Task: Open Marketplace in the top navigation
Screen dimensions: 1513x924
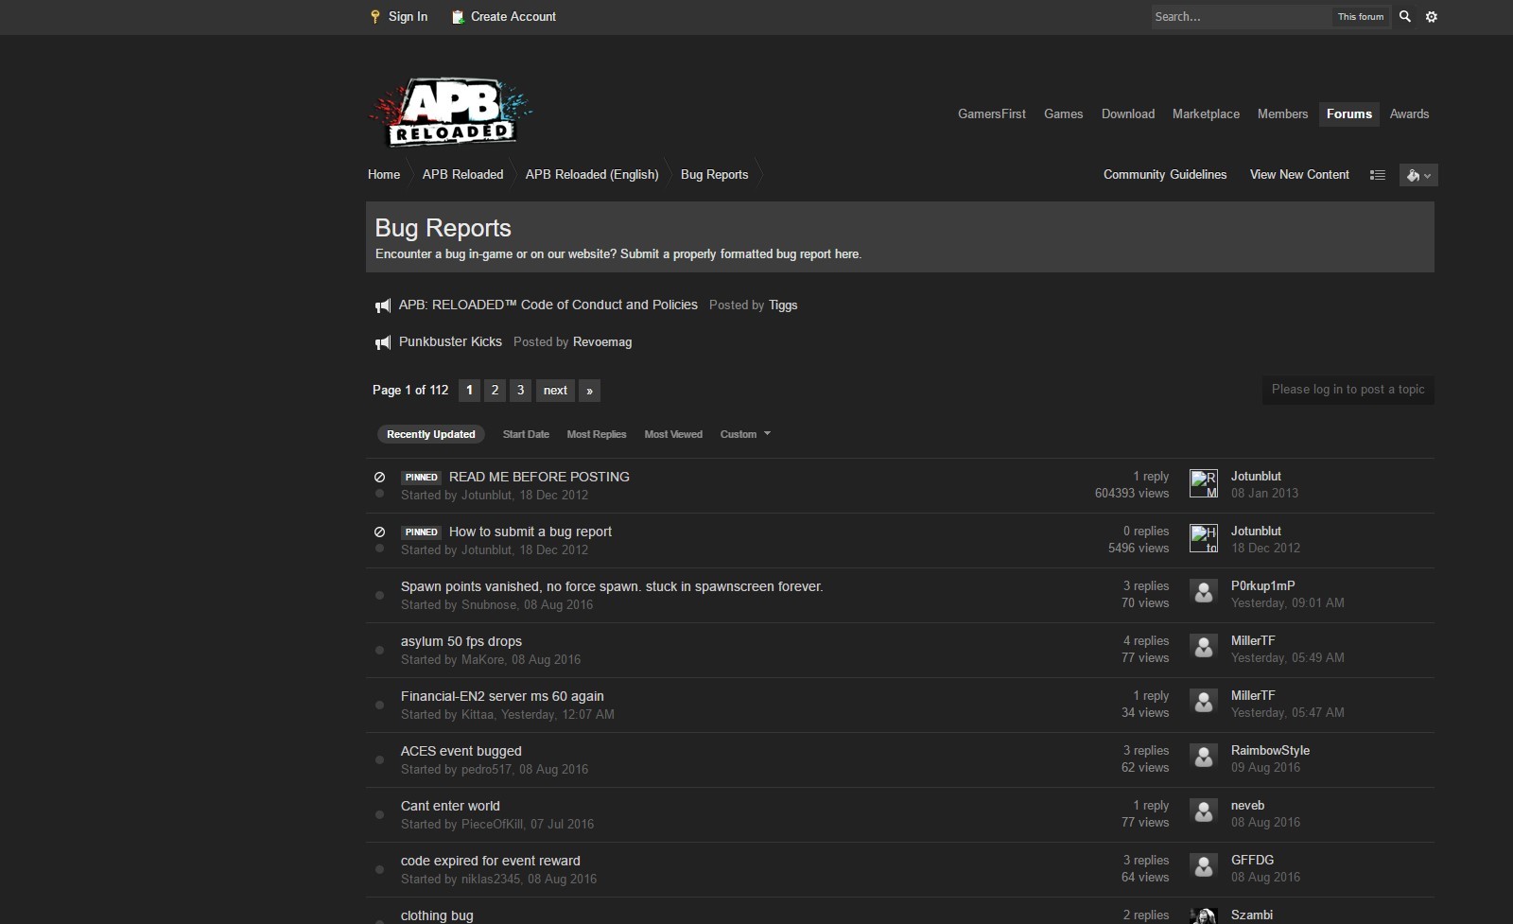Action: (1206, 113)
